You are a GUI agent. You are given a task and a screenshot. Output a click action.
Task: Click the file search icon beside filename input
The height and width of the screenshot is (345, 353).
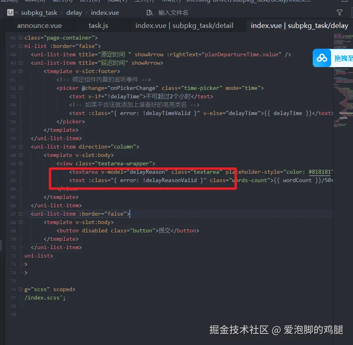click(149, 13)
